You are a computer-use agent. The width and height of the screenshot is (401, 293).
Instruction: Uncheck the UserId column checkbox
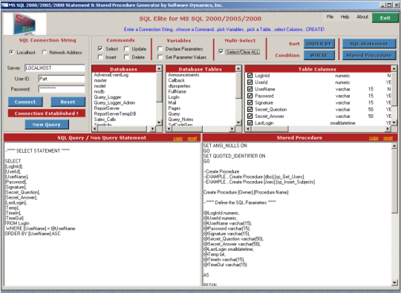coord(250,82)
